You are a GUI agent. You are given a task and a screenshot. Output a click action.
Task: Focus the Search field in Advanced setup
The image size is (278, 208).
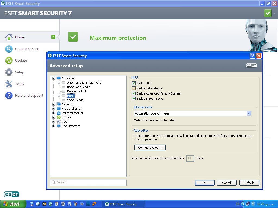click(x=88, y=182)
